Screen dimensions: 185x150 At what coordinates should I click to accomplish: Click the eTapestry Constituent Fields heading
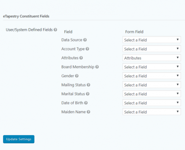(x=26, y=16)
